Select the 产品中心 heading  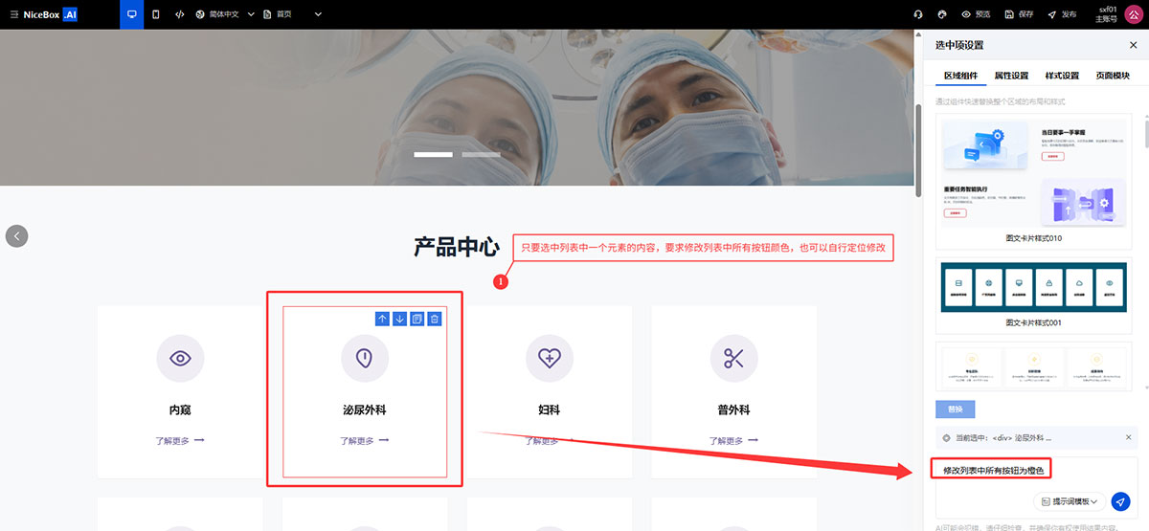(457, 247)
